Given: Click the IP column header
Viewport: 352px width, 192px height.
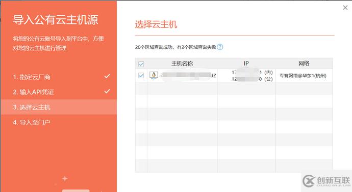Looking at the screenshot, I should click(246, 63).
